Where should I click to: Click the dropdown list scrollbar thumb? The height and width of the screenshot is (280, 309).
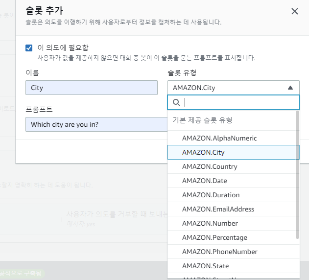297,175
